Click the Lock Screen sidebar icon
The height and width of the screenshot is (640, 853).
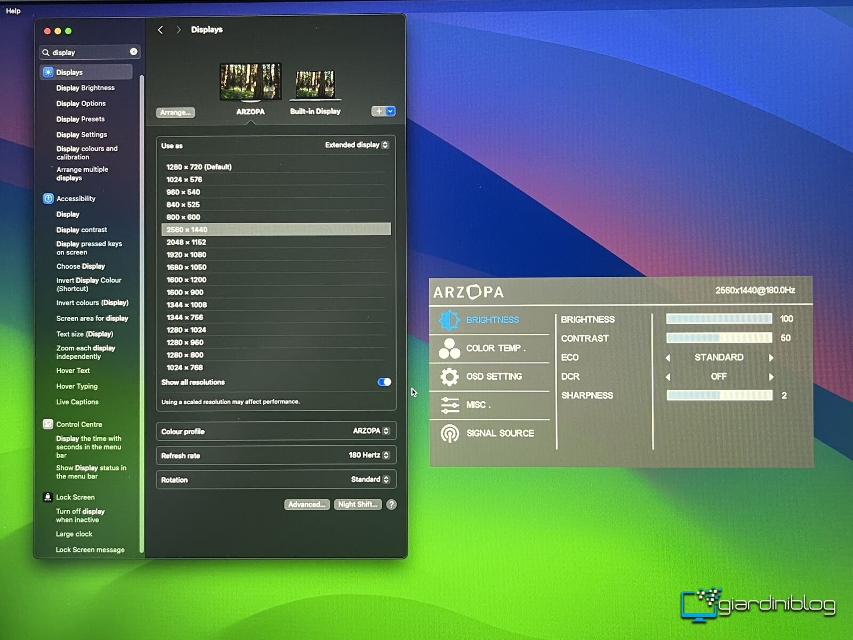(x=48, y=497)
